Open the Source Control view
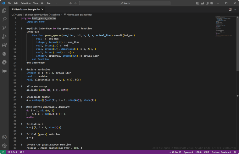This screenshot has height=154, width=239. tap(4, 28)
